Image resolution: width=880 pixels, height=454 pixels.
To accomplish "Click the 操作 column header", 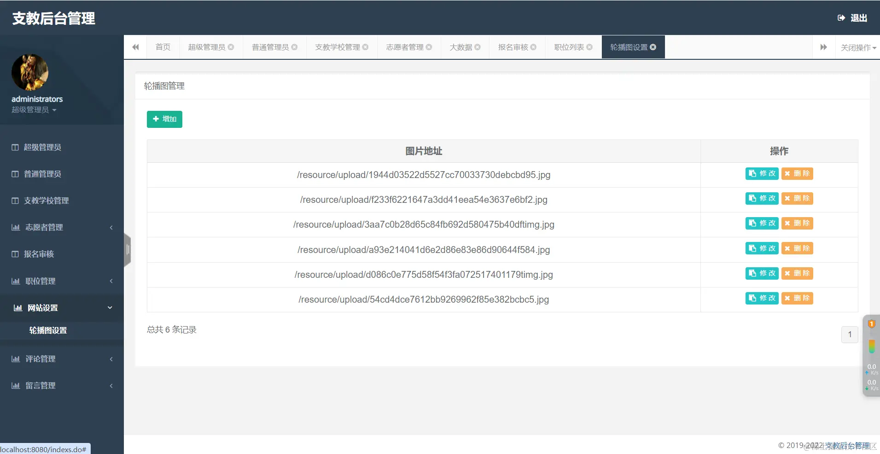I will click(x=779, y=151).
